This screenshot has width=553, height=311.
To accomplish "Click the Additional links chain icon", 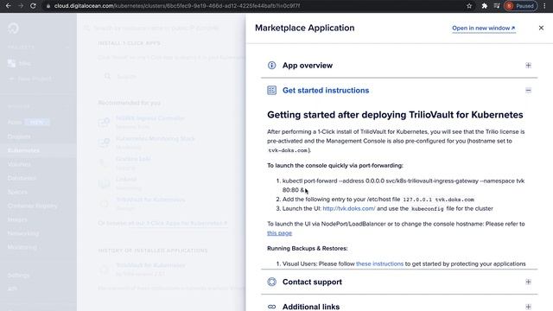I will (271, 307).
